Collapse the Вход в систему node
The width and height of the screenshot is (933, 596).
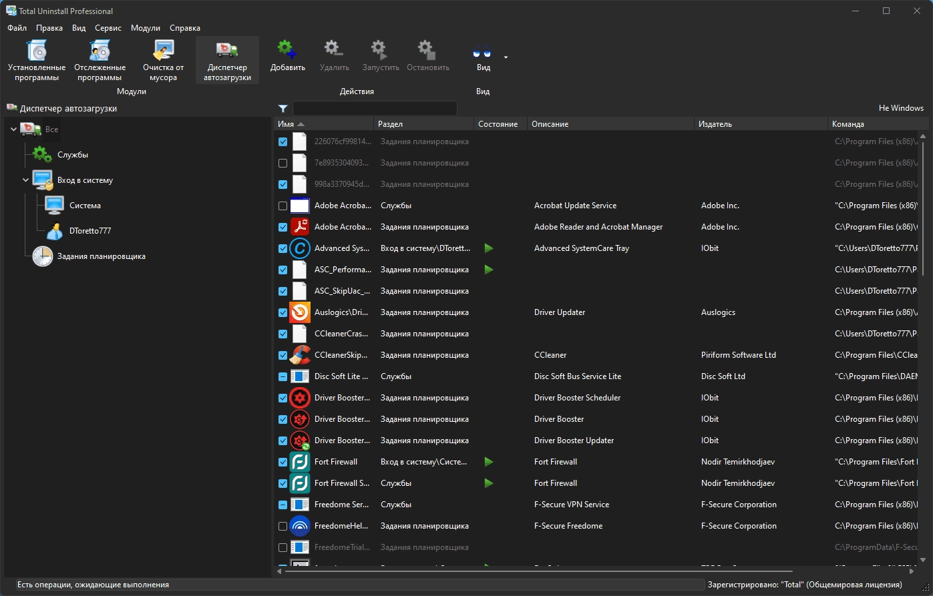click(26, 180)
